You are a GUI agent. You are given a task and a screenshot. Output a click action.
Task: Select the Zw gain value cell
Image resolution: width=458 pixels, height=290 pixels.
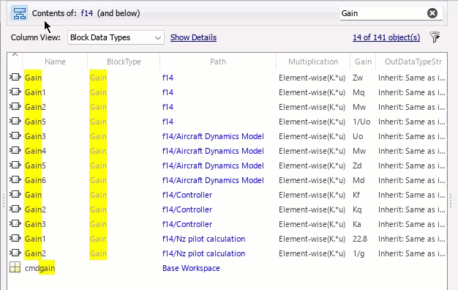(x=358, y=78)
